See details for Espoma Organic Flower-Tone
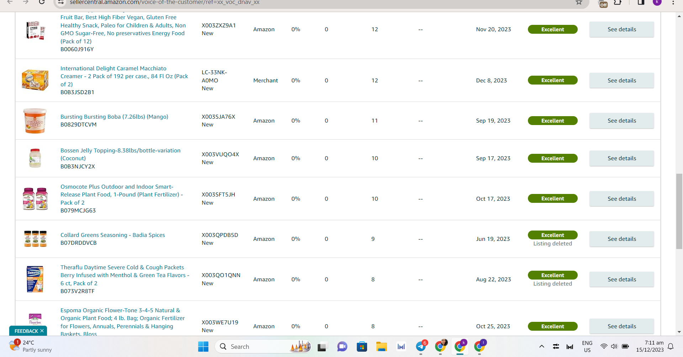Image resolution: width=683 pixels, height=357 pixels. pos(621,326)
